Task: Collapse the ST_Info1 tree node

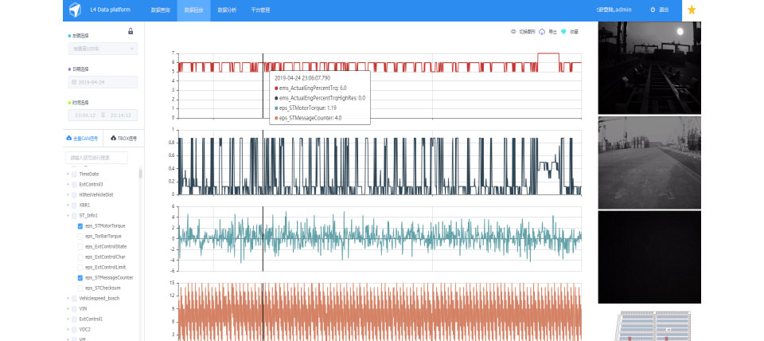Action: click(x=68, y=215)
